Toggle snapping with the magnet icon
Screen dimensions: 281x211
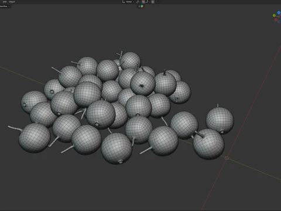(x=143, y=2)
